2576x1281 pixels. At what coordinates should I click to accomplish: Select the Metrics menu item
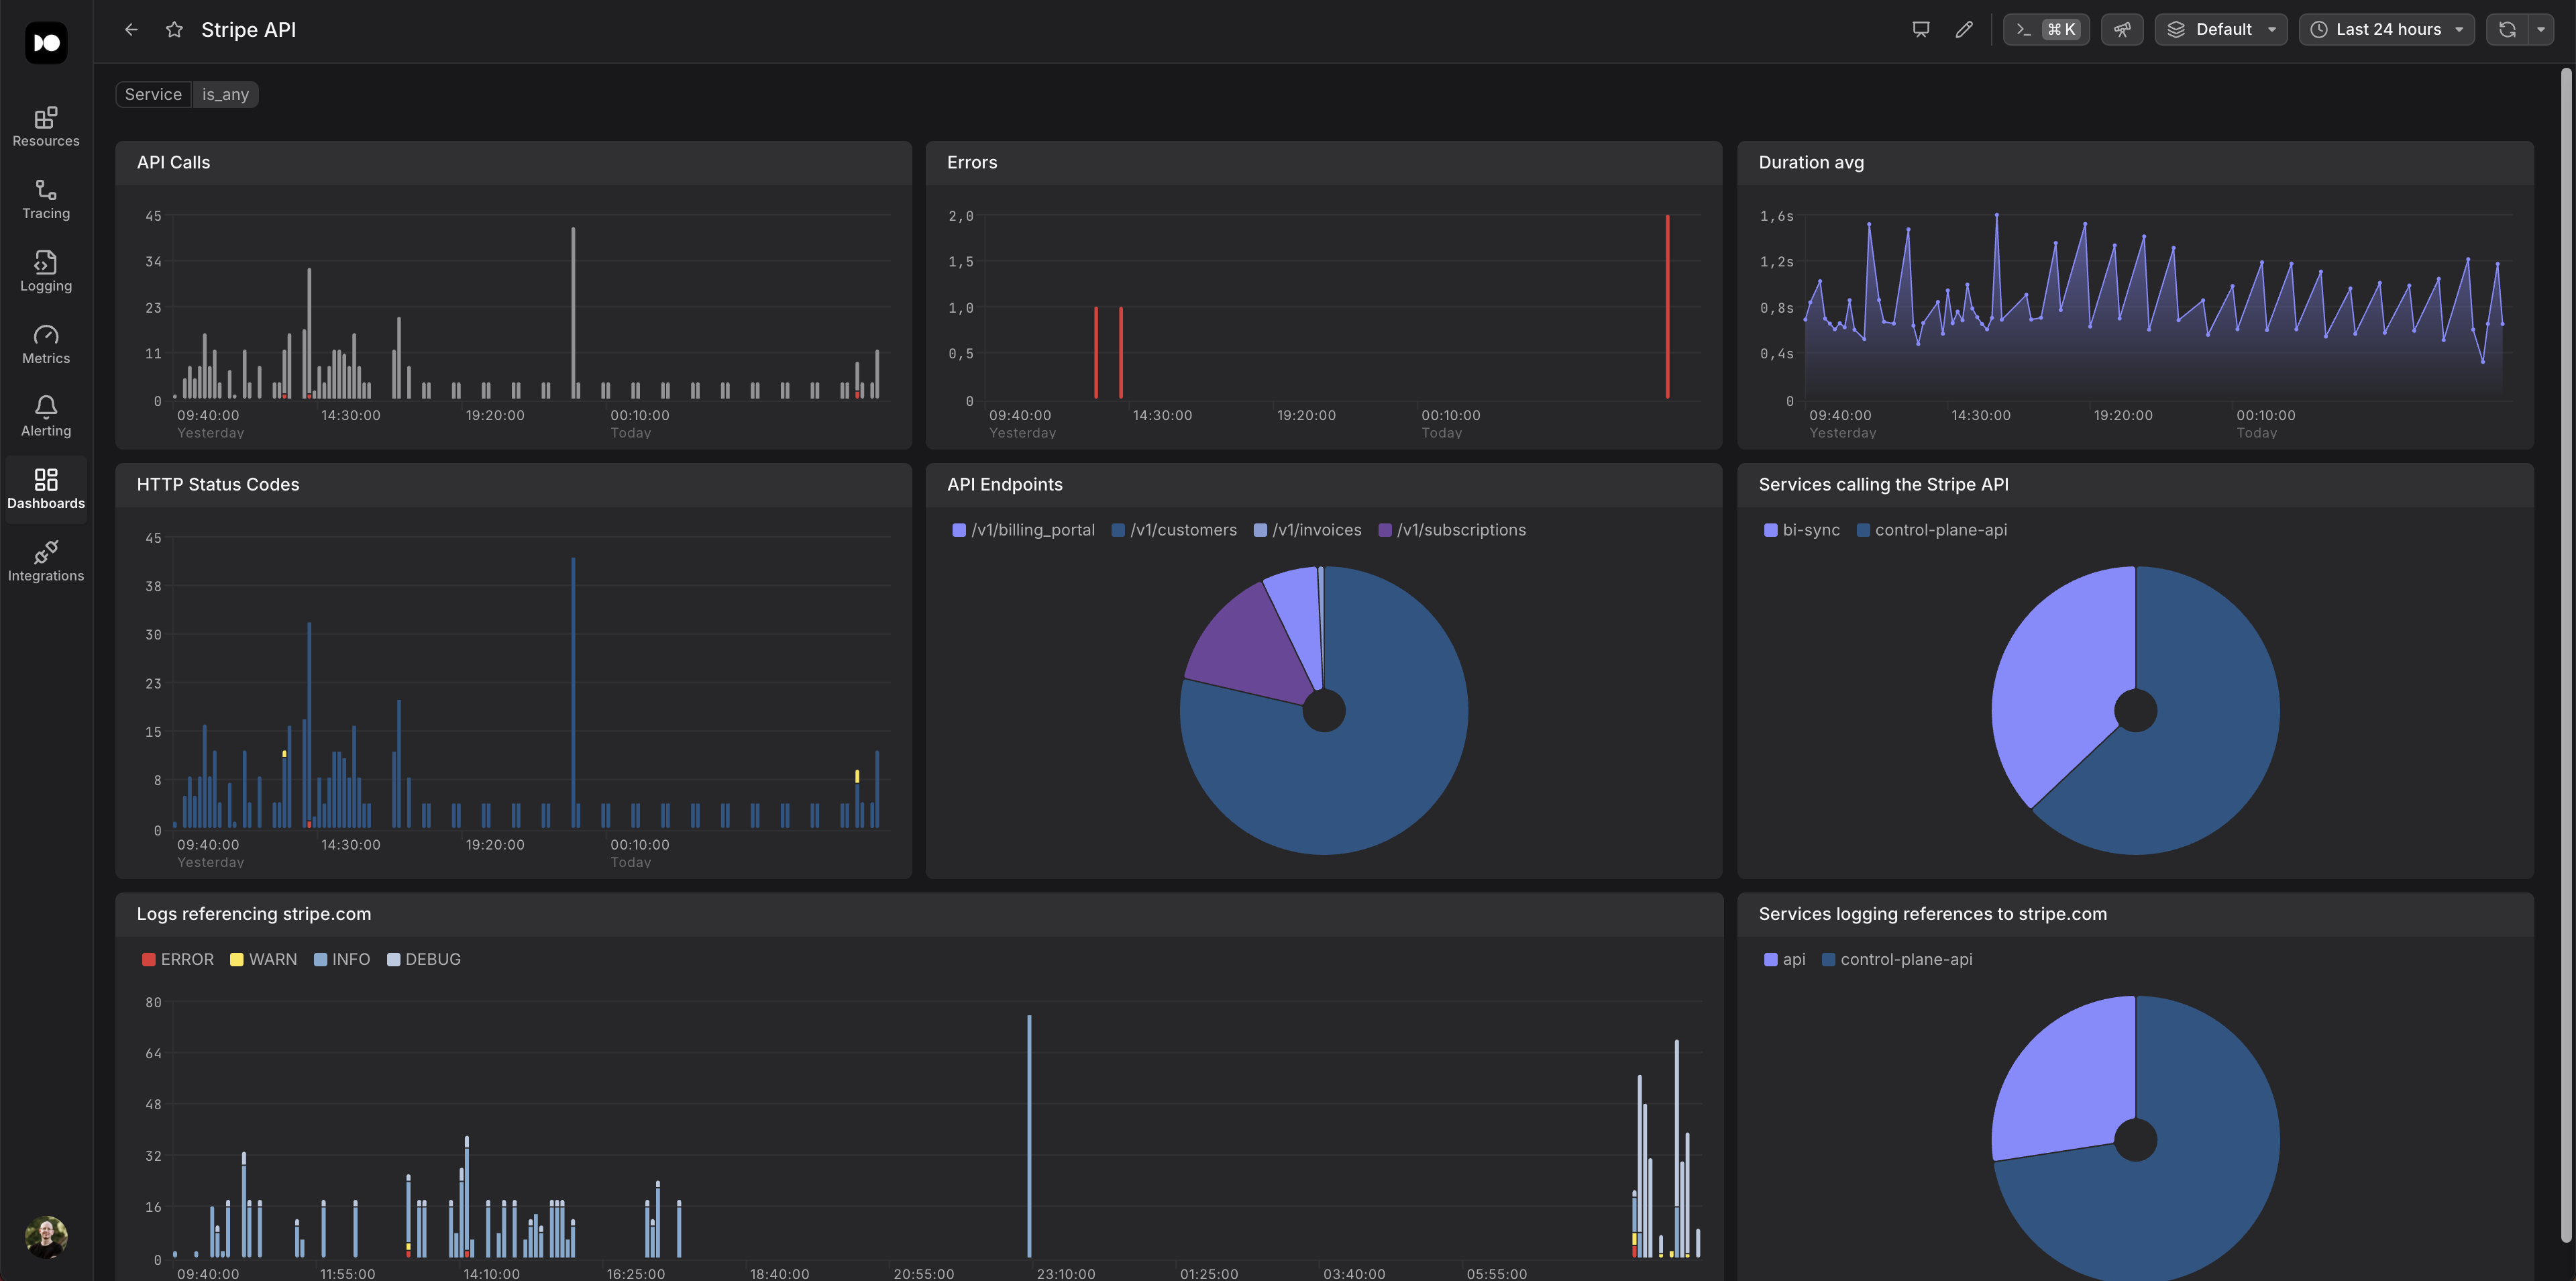click(46, 345)
